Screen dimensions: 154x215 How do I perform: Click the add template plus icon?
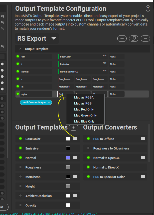[x=122, y=38]
